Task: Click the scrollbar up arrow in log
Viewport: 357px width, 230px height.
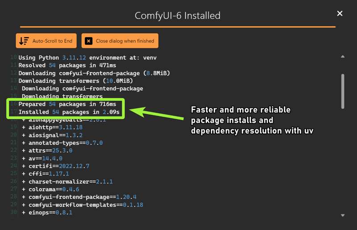Action: pos(343,57)
